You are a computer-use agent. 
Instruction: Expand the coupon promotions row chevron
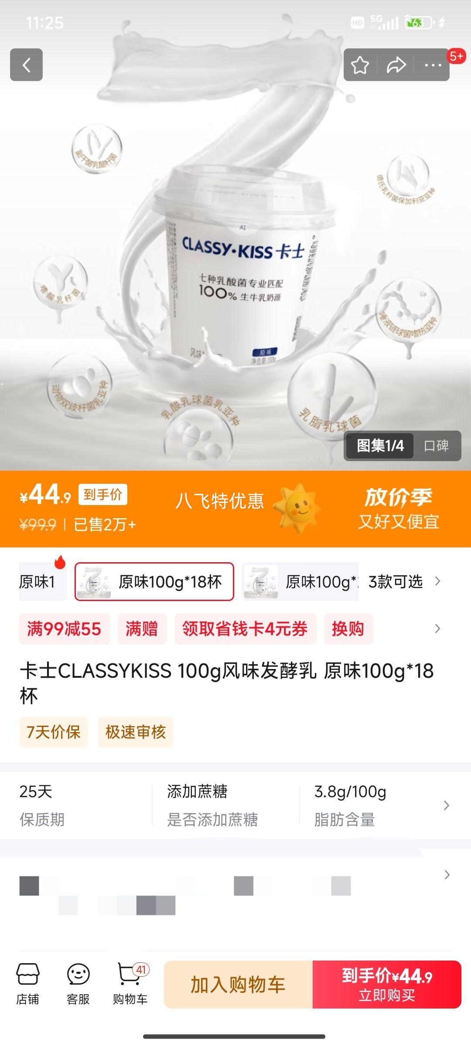437,628
